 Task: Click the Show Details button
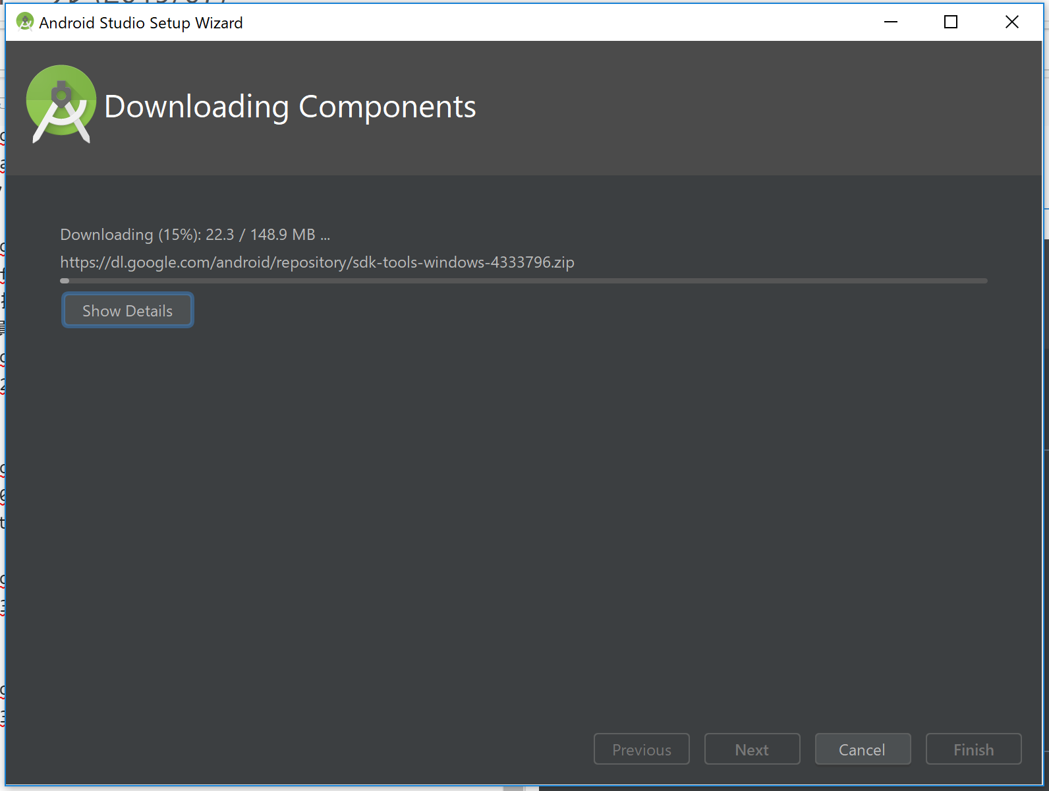[128, 310]
